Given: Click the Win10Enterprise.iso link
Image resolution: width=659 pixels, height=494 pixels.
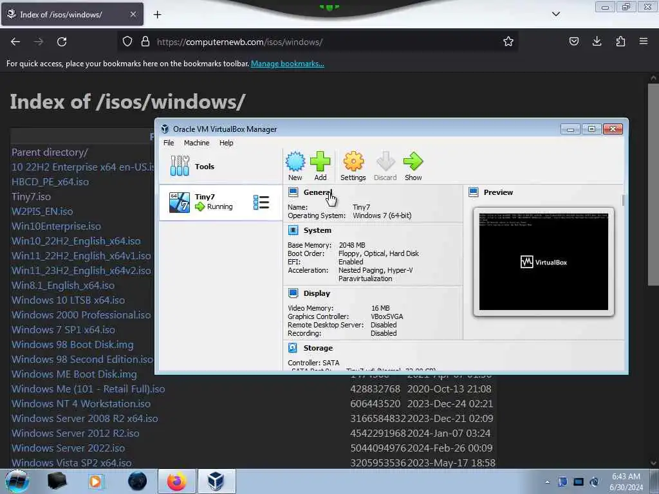Looking at the screenshot, I should (x=57, y=226).
